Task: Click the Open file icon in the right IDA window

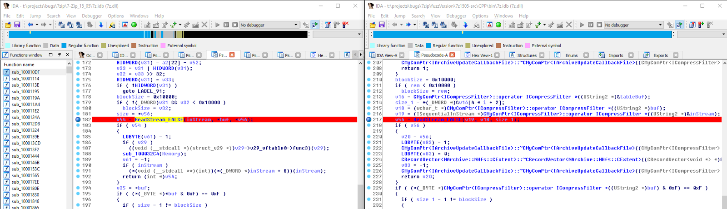Action: pos(373,25)
